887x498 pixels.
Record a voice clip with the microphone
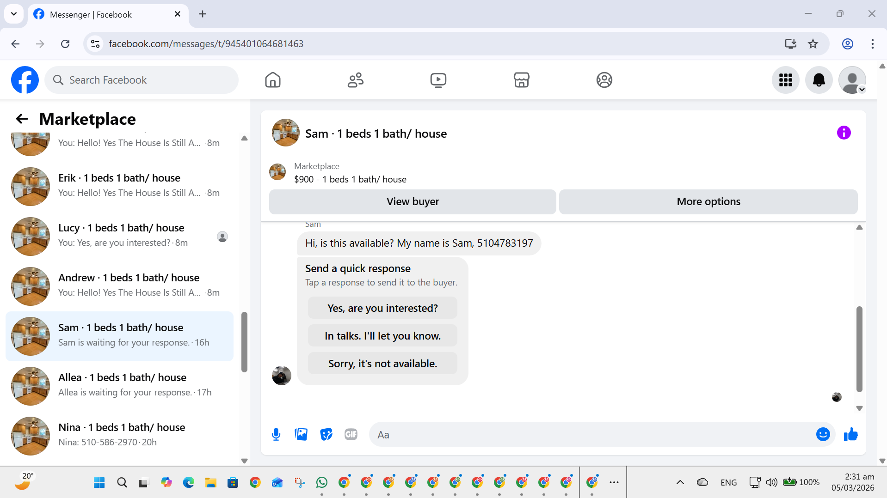276,434
